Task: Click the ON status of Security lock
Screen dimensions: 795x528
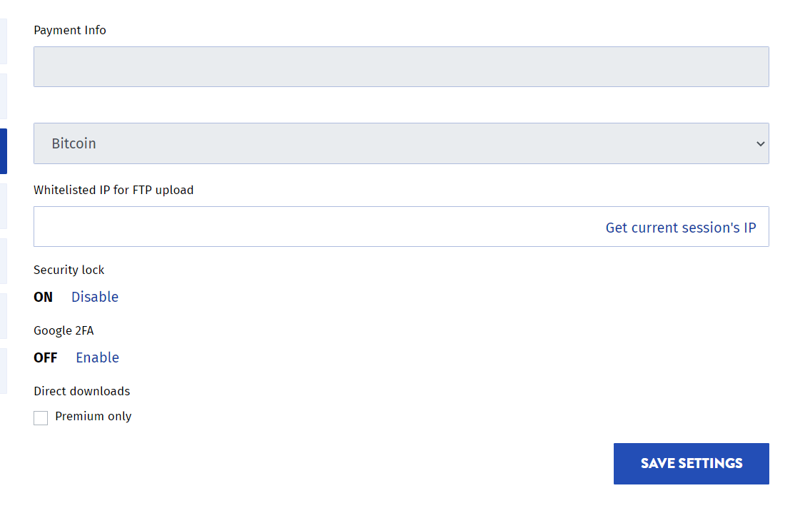Action: tap(43, 298)
